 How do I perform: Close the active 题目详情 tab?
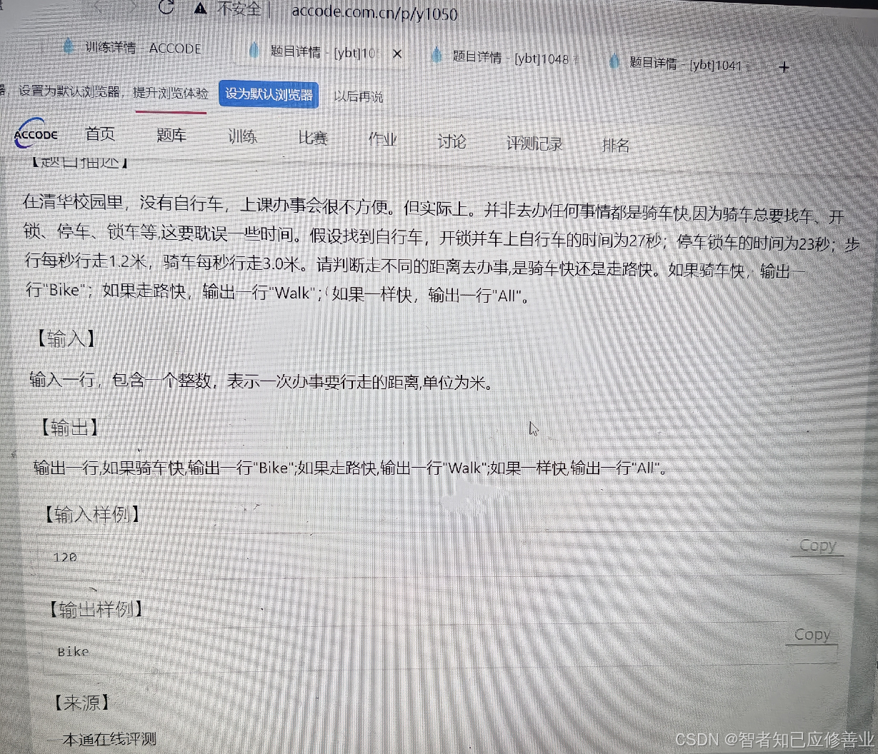(398, 54)
